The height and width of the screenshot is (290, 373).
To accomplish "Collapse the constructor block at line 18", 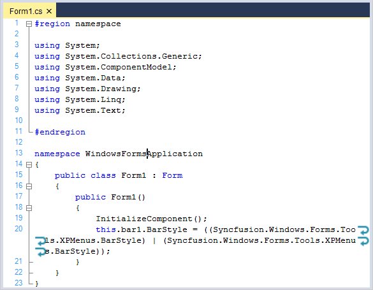I will click(x=29, y=208).
